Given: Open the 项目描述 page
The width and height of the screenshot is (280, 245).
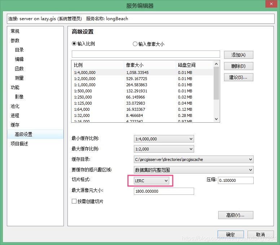Looking at the screenshot, I should (19, 144).
